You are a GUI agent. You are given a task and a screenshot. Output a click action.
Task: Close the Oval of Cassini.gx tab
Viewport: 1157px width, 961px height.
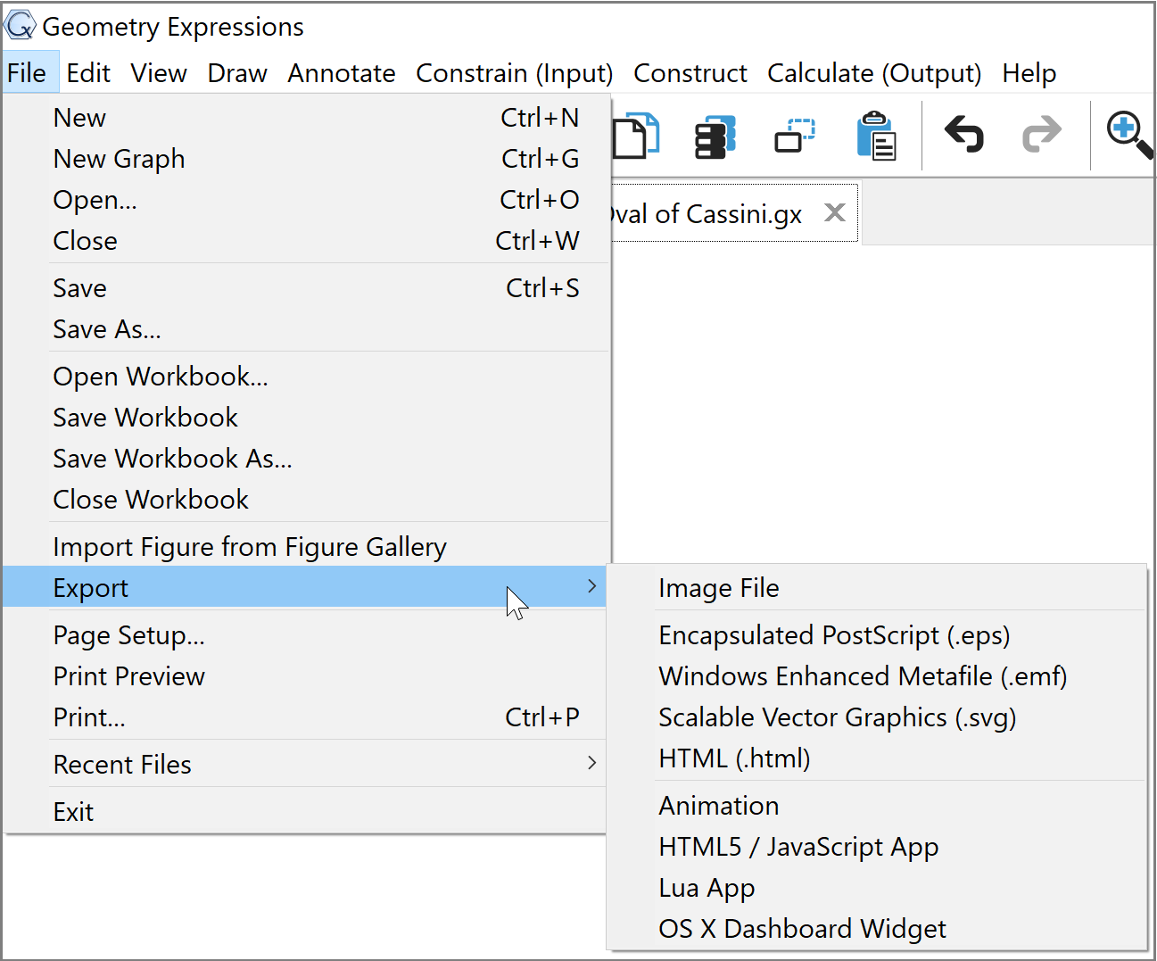pyautogui.click(x=834, y=212)
